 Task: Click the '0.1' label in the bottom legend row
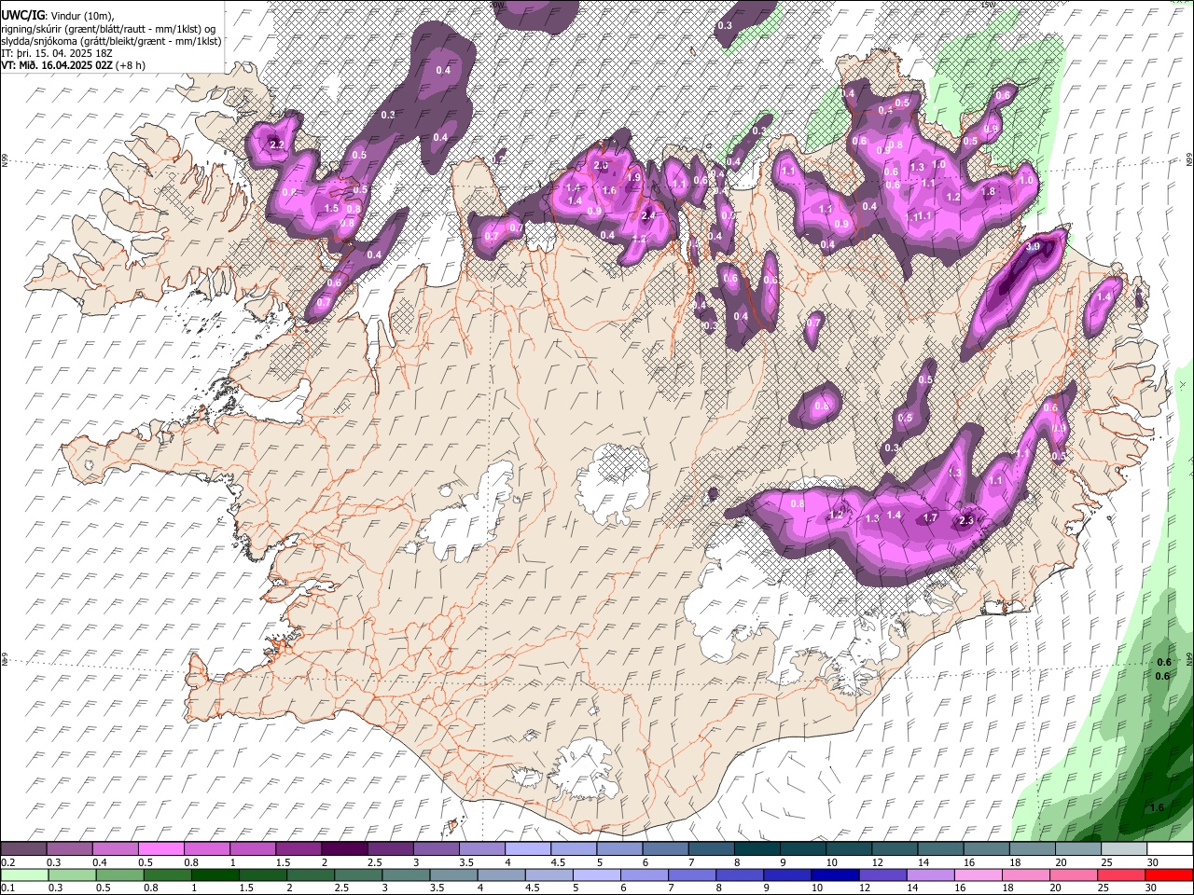point(7,888)
